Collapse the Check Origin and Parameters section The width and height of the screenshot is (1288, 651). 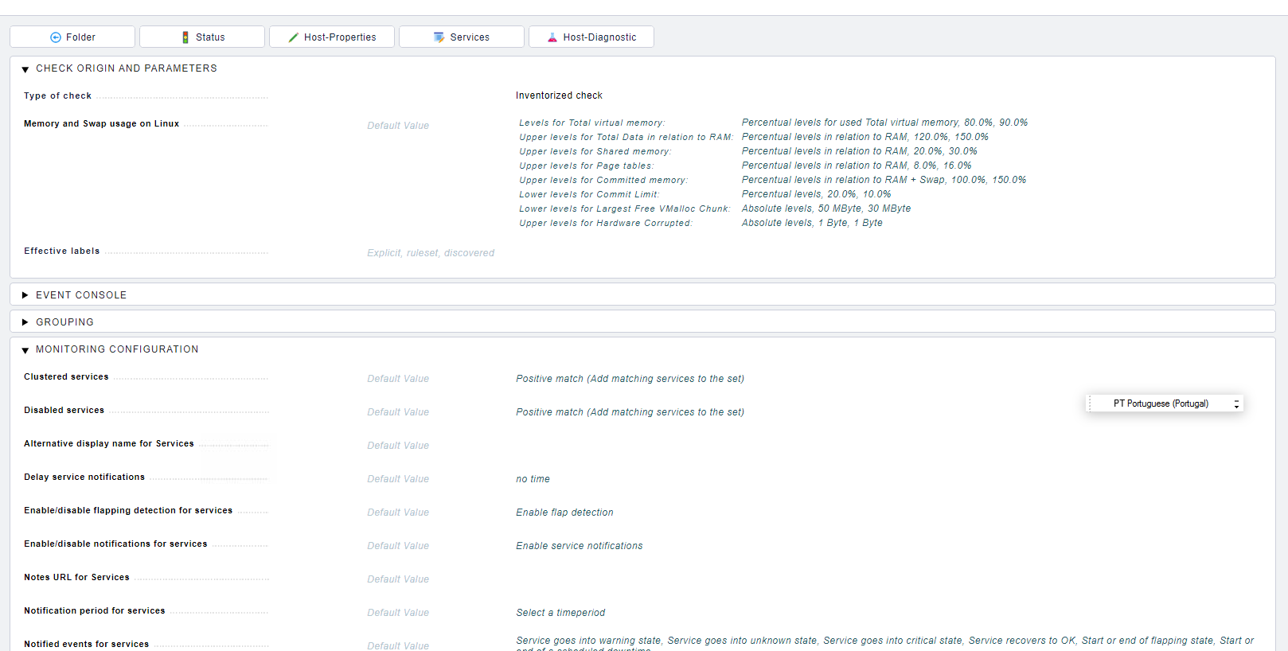pos(25,69)
